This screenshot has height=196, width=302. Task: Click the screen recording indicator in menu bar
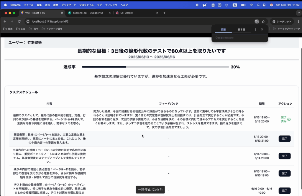click(197, 5)
